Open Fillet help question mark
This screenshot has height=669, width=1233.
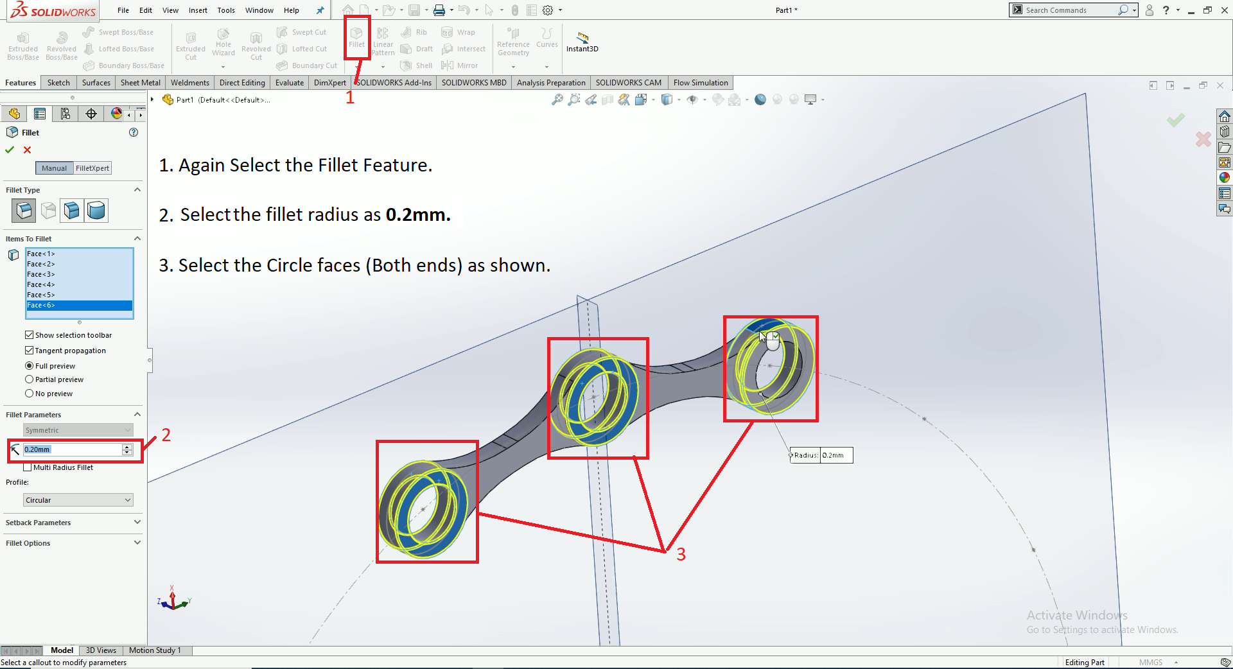(134, 132)
